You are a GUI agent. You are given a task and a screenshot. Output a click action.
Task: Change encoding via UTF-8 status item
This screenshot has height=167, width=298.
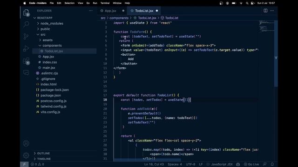[190, 164]
